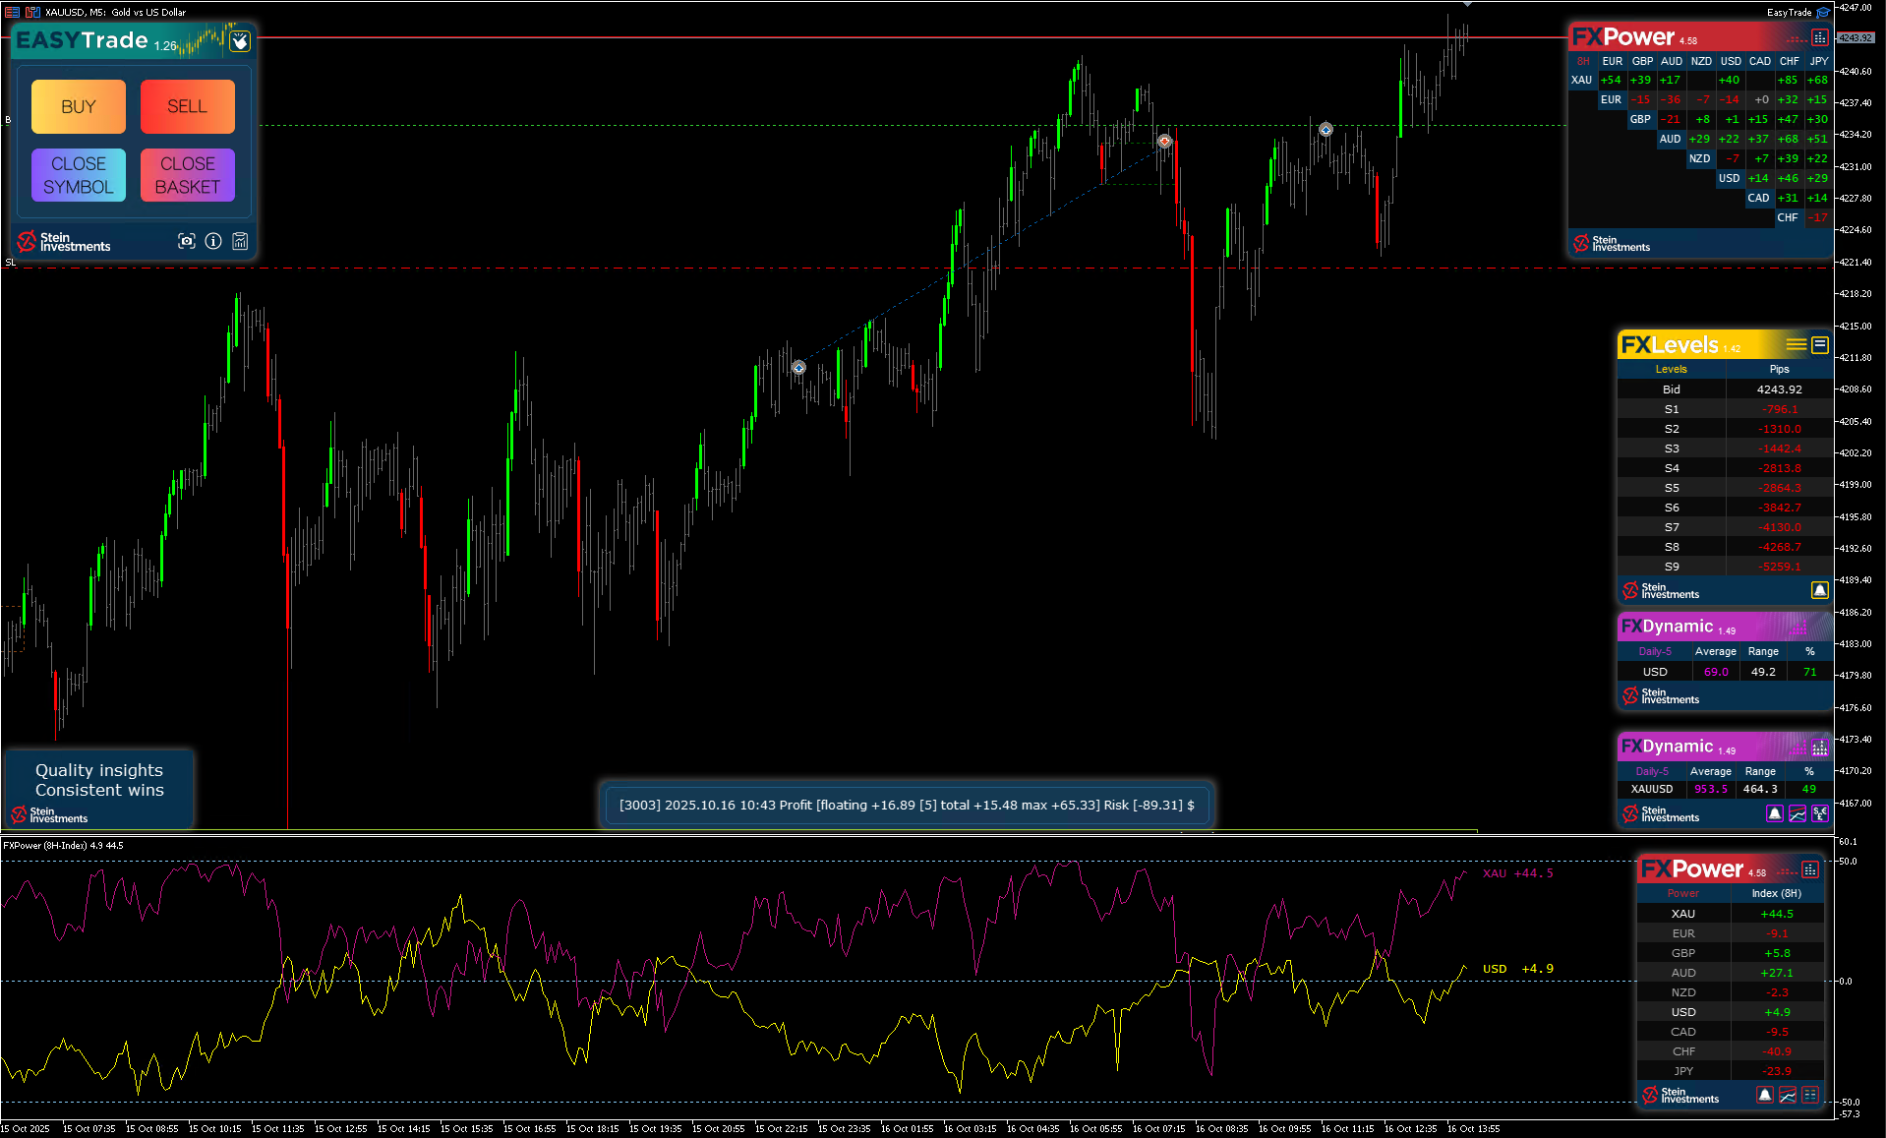1886x1138 pixels.
Task: Click GBP row label in FXPower matrix
Action: 1640,120
